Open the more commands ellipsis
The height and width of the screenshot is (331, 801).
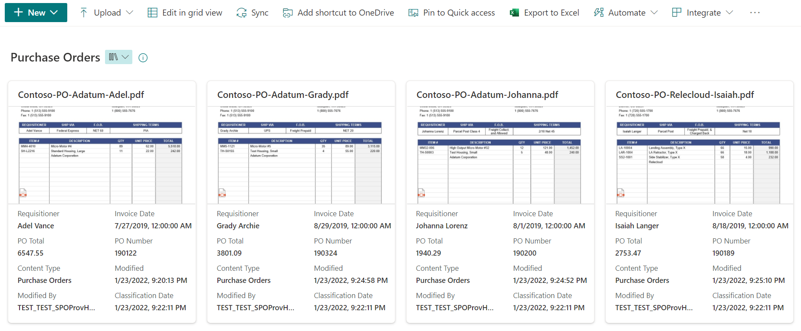755,13
